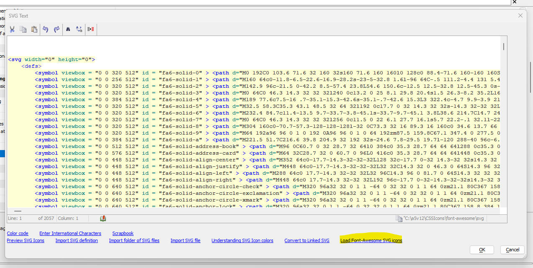Undo last edit with blue arrow

click(46, 29)
